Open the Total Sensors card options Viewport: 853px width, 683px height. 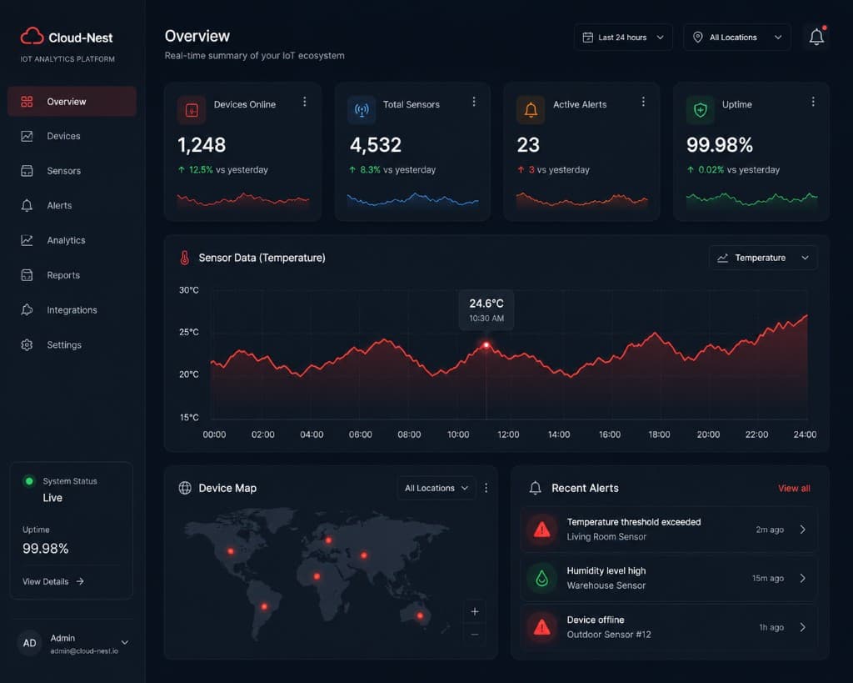tap(474, 102)
